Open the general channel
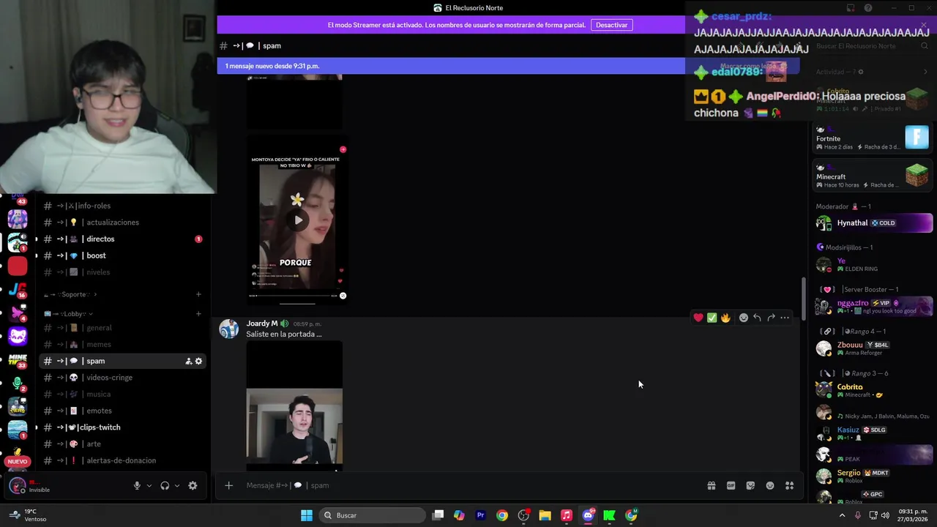 [123, 328]
